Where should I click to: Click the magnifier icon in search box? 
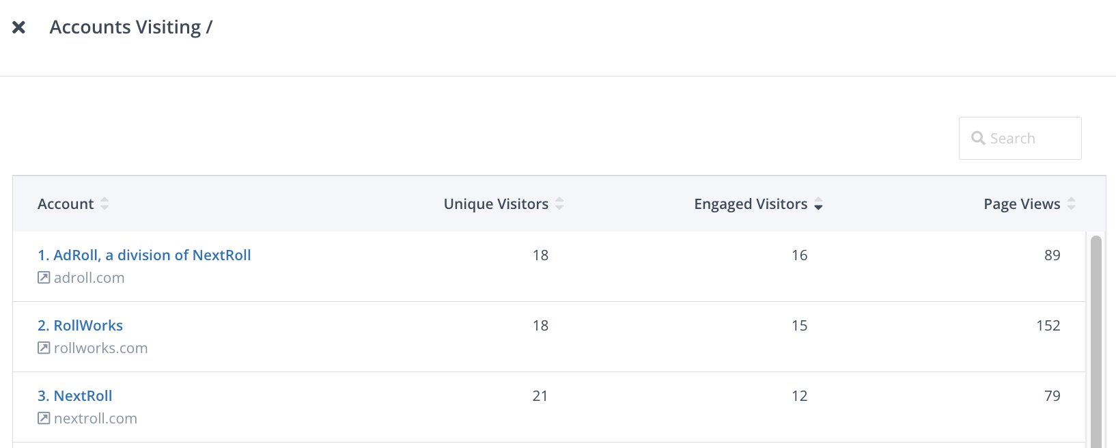(x=978, y=139)
